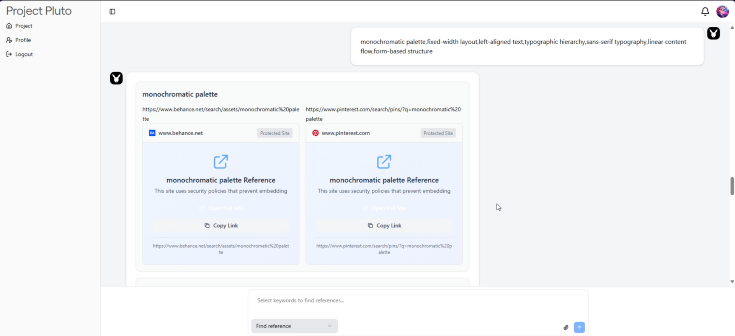The width and height of the screenshot is (735, 336).
Task: Click the attachment paperclip icon
Action: click(x=566, y=327)
